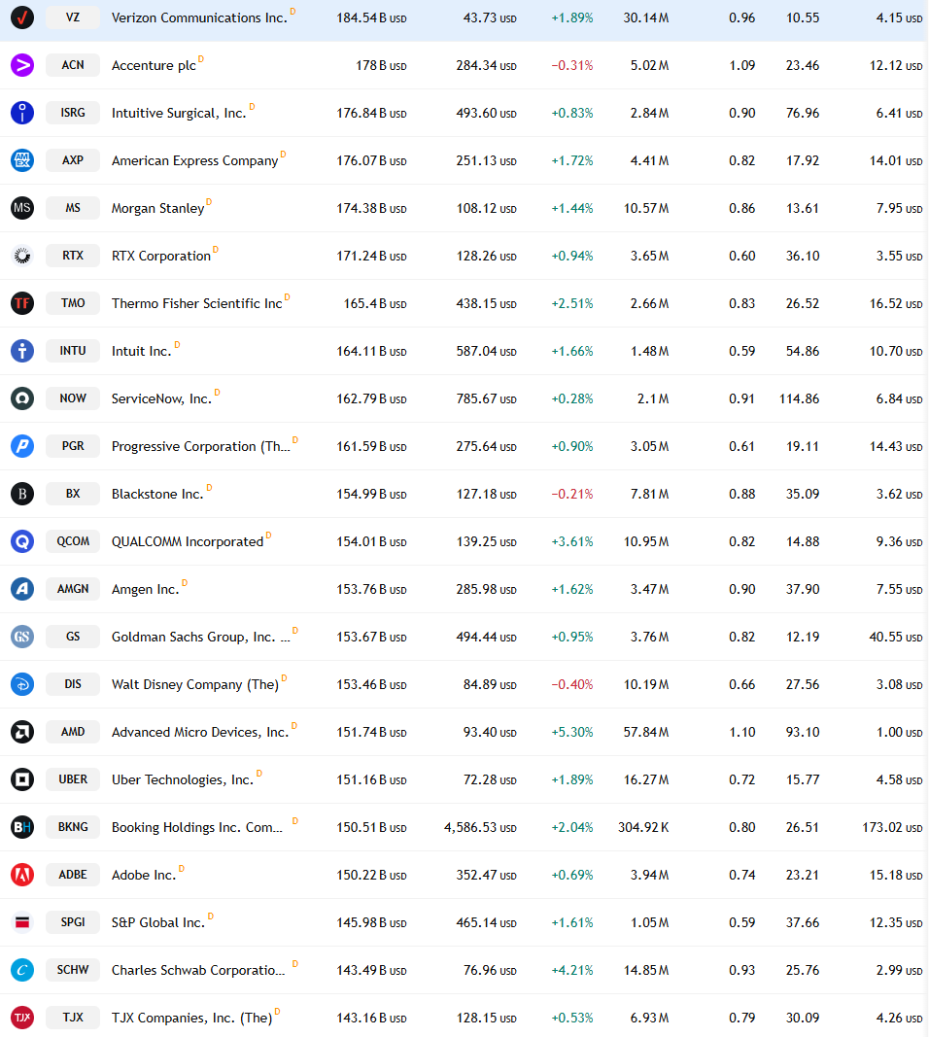This screenshot has height=1037, width=929.
Task: Click the Uber logo icon
Action: click(x=21, y=779)
